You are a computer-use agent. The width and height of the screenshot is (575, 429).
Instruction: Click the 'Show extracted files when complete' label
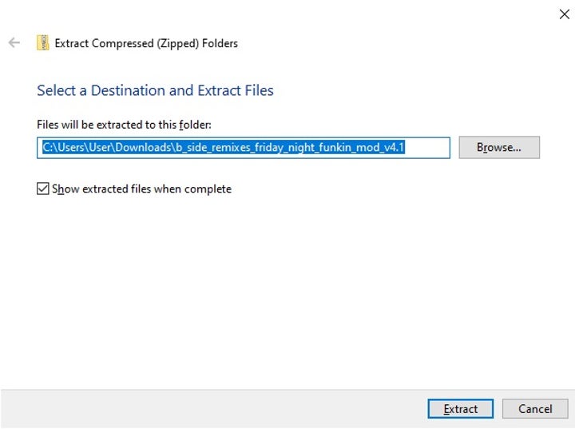(x=141, y=189)
